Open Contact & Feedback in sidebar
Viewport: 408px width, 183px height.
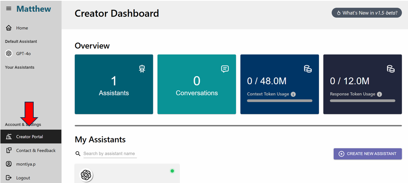[x=36, y=150]
